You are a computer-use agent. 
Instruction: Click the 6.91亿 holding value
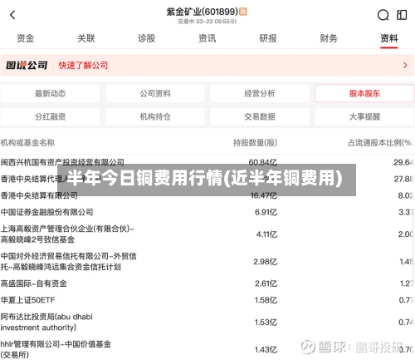click(266, 212)
